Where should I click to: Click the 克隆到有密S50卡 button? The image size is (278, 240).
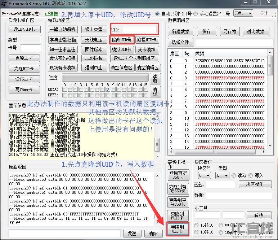click(178, 189)
